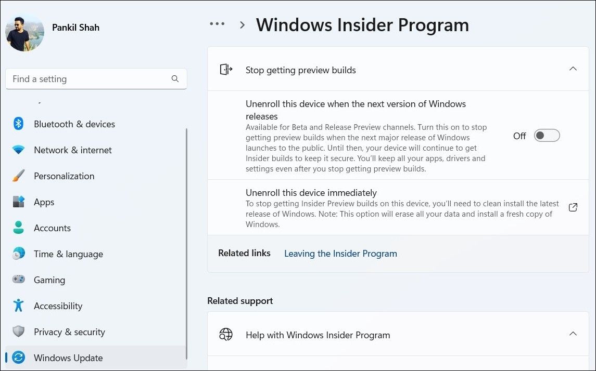The image size is (596, 371).
Task: Select the Accounts menu item
Action: click(x=52, y=228)
